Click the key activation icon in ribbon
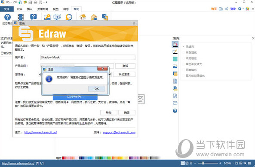 click(47, 17)
